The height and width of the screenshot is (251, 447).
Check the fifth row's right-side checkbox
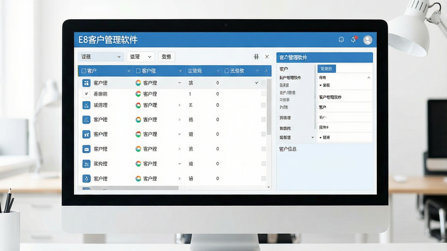pyautogui.click(x=263, y=134)
